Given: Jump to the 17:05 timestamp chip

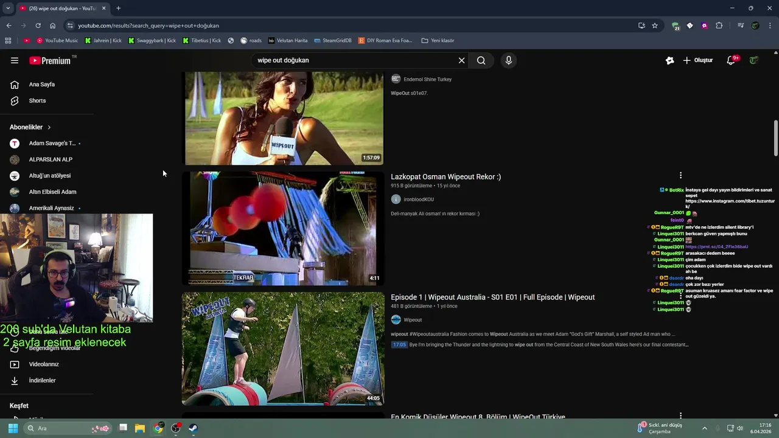Looking at the screenshot, I should (399, 344).
